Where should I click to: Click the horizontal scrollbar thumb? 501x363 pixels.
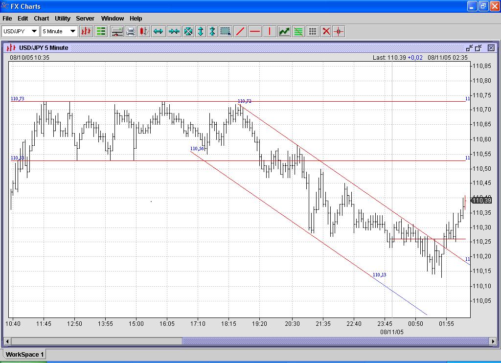[x=336, y=341]
